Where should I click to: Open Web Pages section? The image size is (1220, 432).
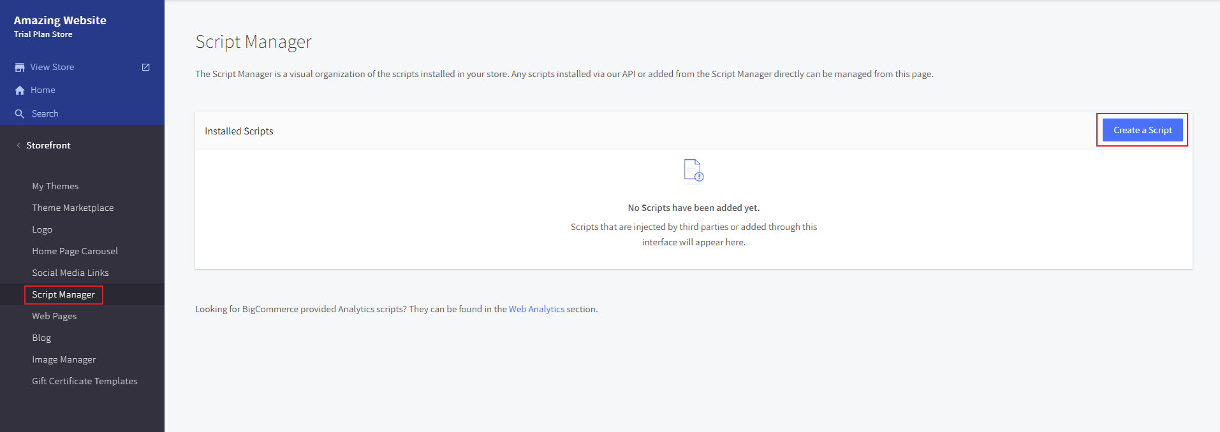click(54, 316)
